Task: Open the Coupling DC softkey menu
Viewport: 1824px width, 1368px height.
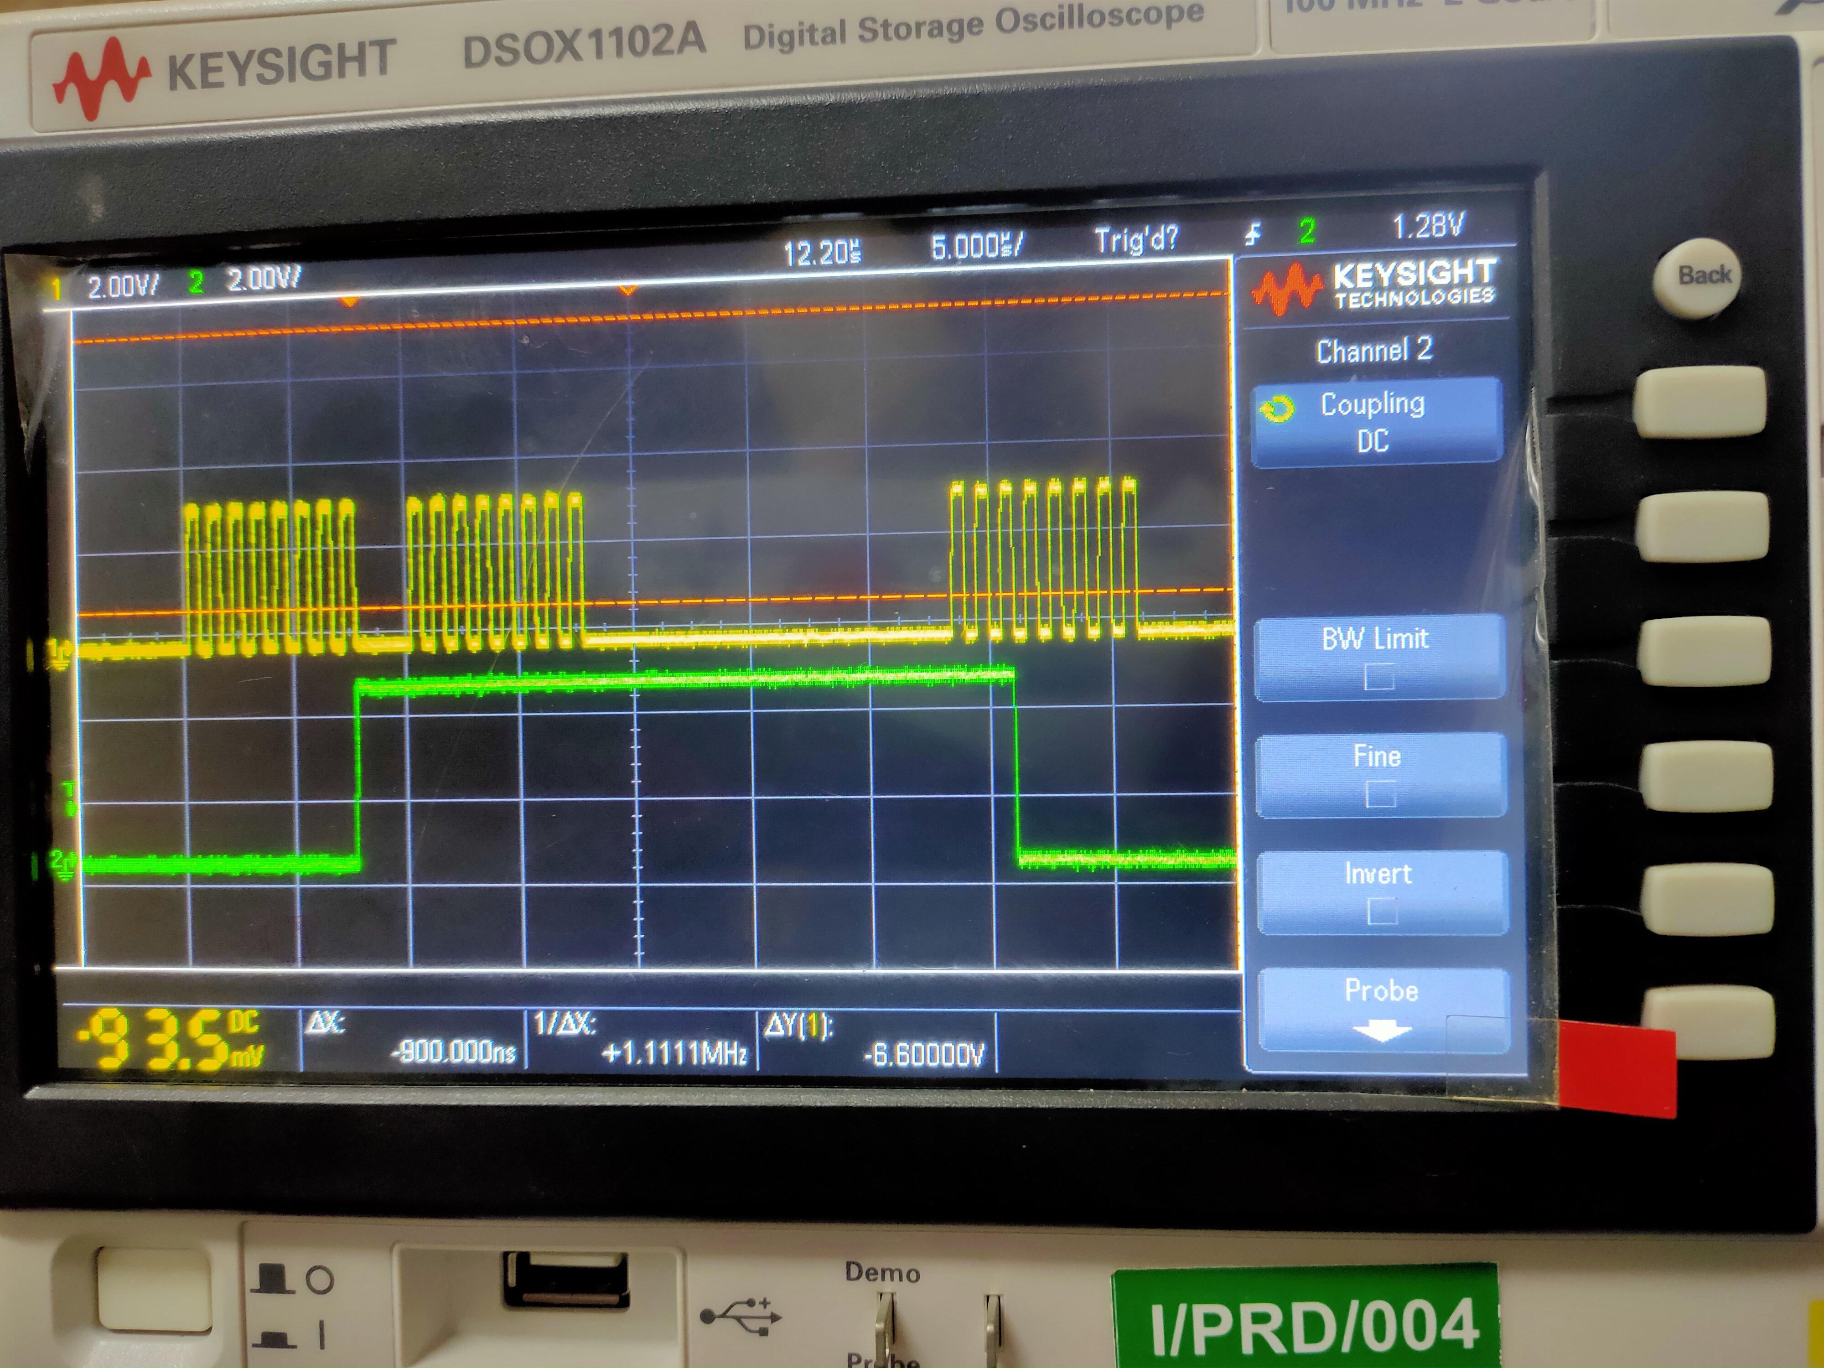Action: coord(1376,421)
